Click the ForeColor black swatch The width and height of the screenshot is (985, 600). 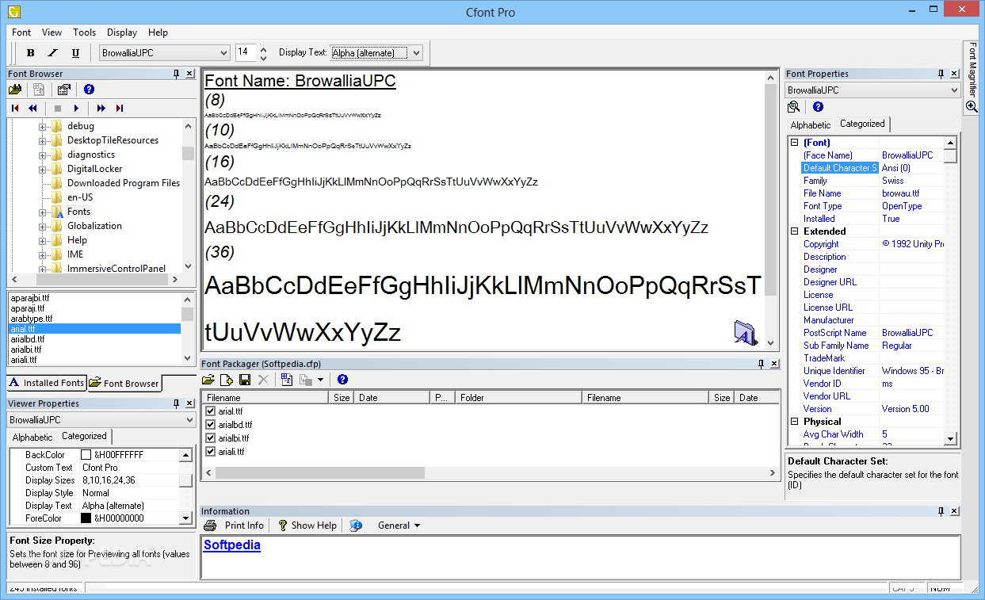point(86,518)
